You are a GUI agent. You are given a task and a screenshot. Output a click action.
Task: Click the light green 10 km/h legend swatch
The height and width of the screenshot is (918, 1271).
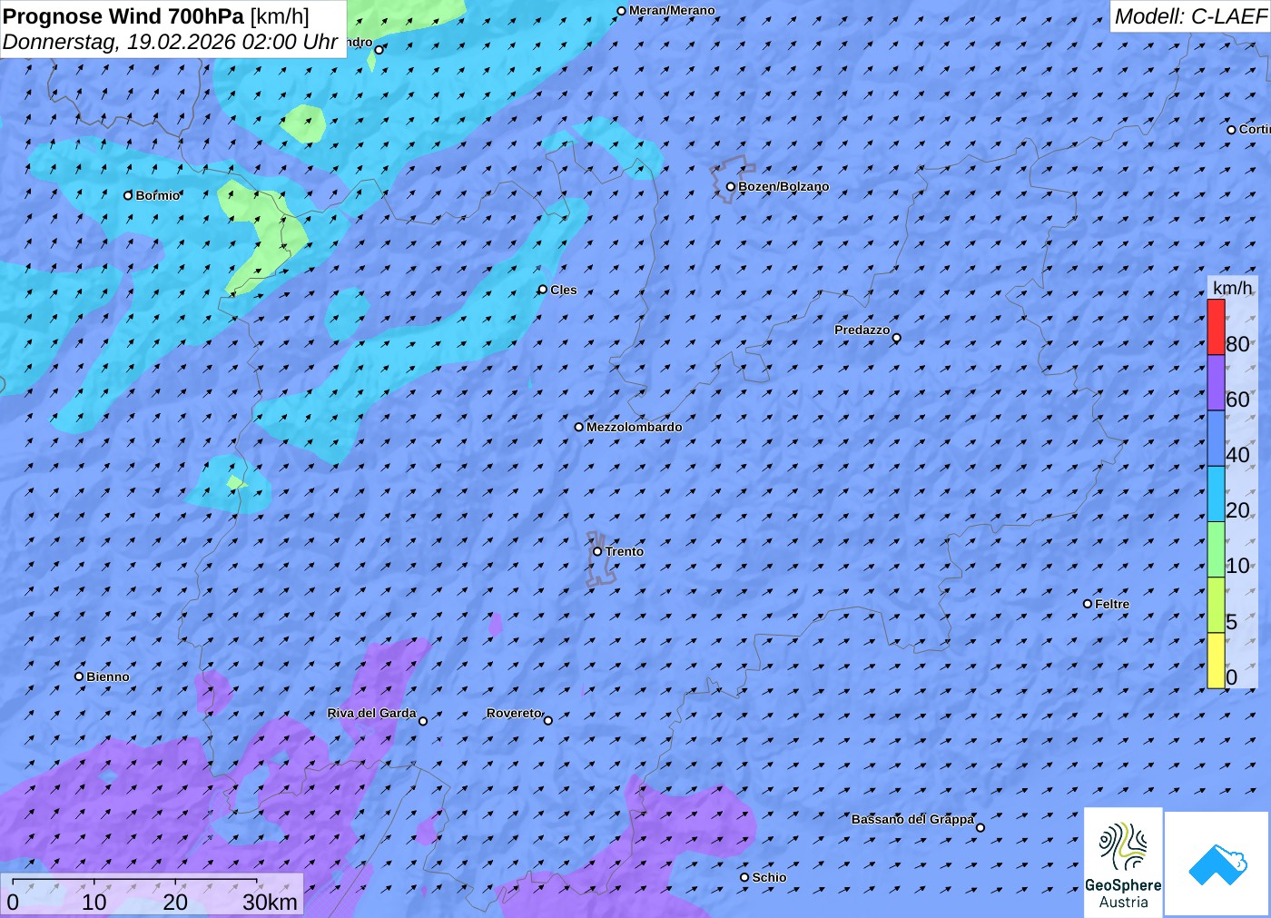[x=1216, y=549]
